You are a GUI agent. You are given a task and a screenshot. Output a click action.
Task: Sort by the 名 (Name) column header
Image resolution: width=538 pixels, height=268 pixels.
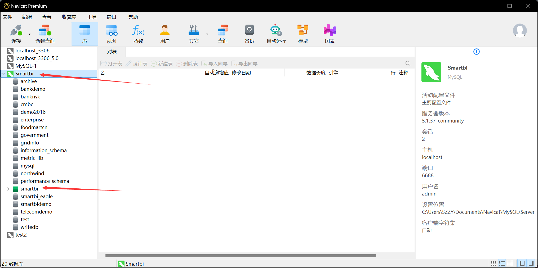point(146,73)
